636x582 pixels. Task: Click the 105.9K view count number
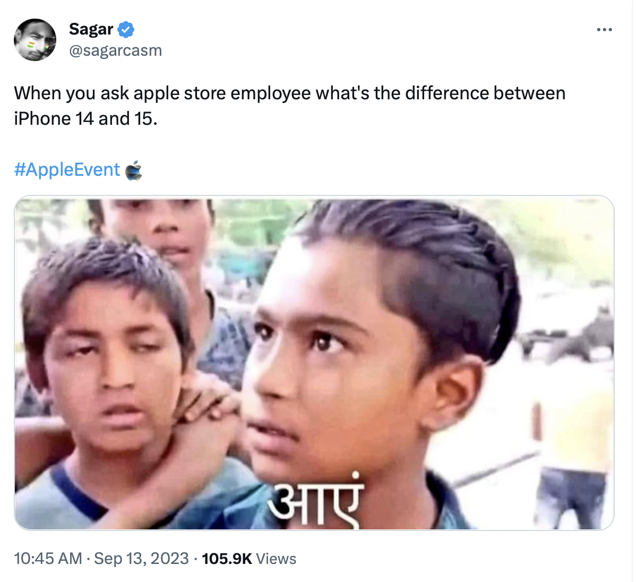227,559
